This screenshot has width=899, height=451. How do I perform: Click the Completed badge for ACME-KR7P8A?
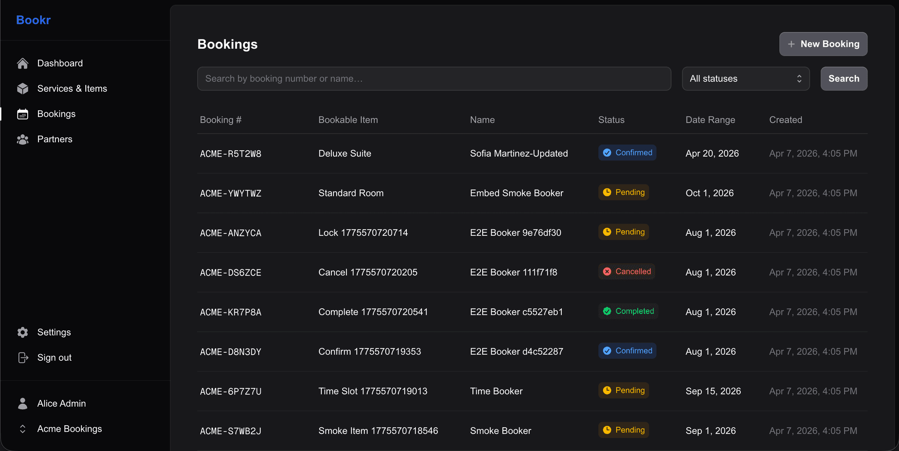point(628,311)
